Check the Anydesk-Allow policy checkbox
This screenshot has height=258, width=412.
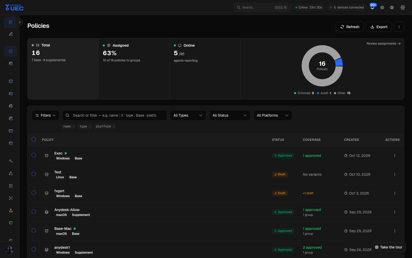(34, 212)
